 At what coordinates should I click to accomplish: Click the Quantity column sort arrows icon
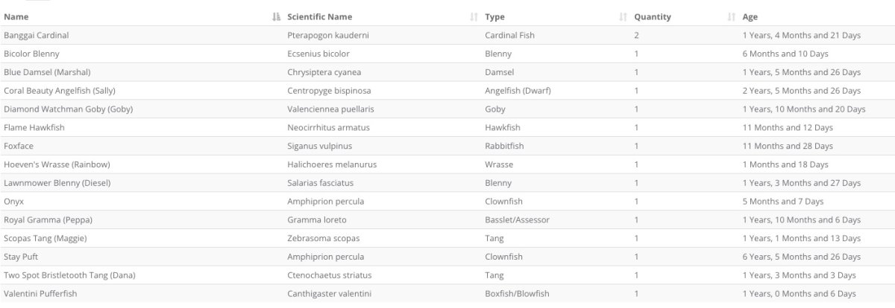pos(732,17)
